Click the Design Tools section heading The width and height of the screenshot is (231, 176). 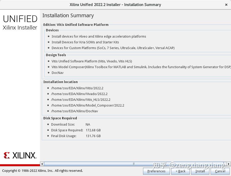click(x=56, y=55)
